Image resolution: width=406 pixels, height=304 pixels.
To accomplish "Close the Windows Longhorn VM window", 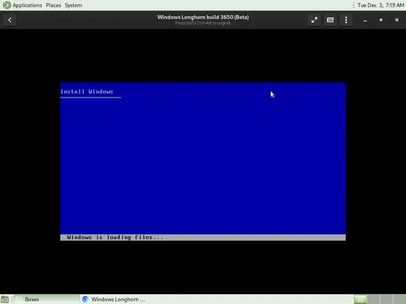I will (396, 20).
